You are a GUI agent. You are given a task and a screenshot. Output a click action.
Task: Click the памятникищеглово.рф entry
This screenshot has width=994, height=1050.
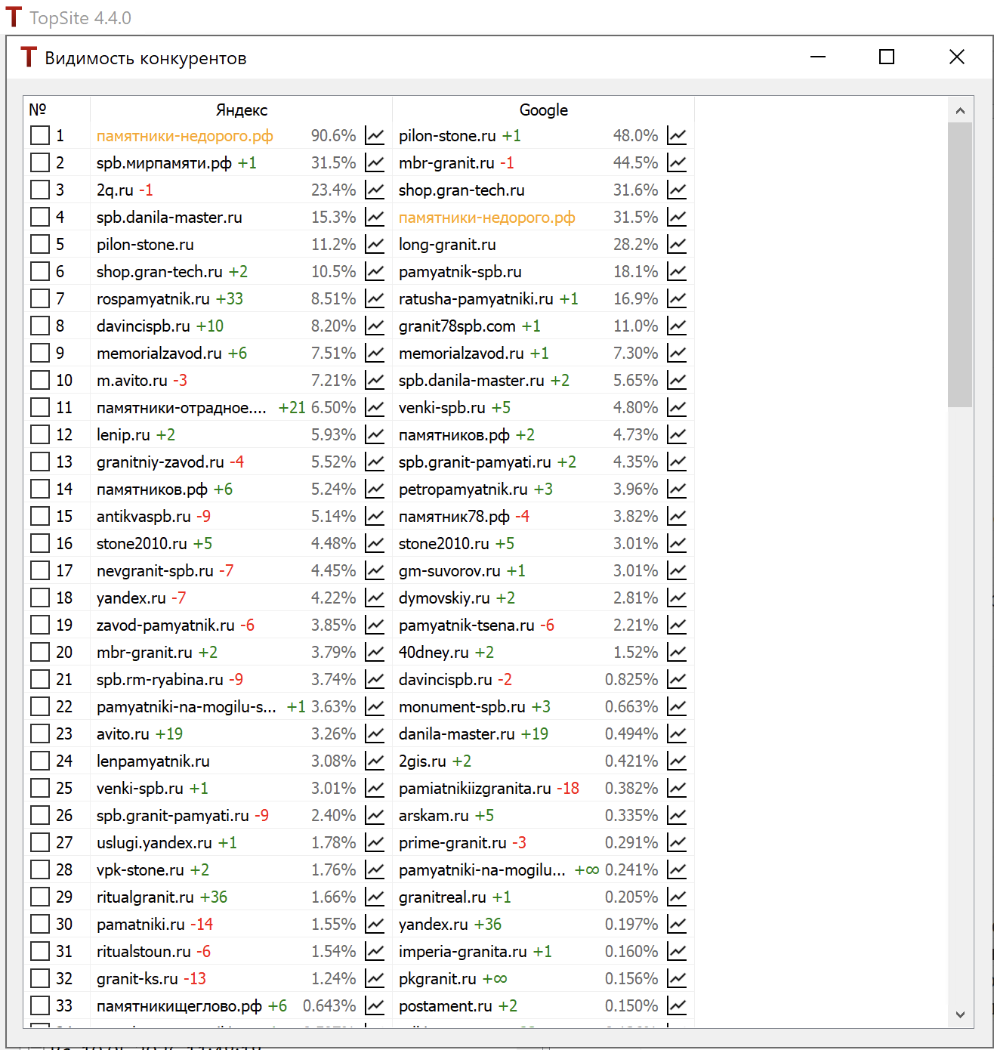point(179,1006)
